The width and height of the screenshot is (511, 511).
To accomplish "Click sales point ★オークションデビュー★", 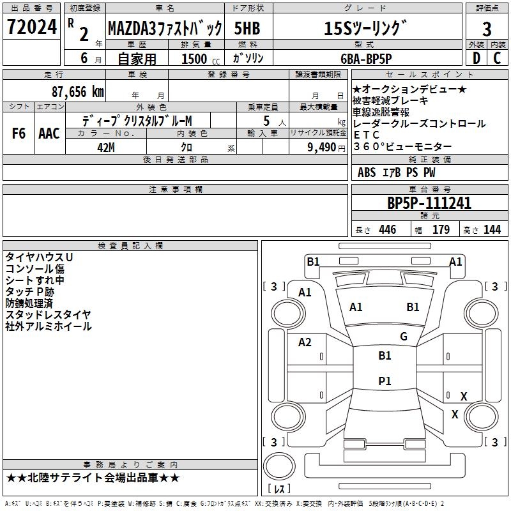I will [x=409, y=89].
